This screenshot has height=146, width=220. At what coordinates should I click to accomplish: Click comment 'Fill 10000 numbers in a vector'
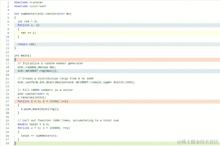(45, 90)
